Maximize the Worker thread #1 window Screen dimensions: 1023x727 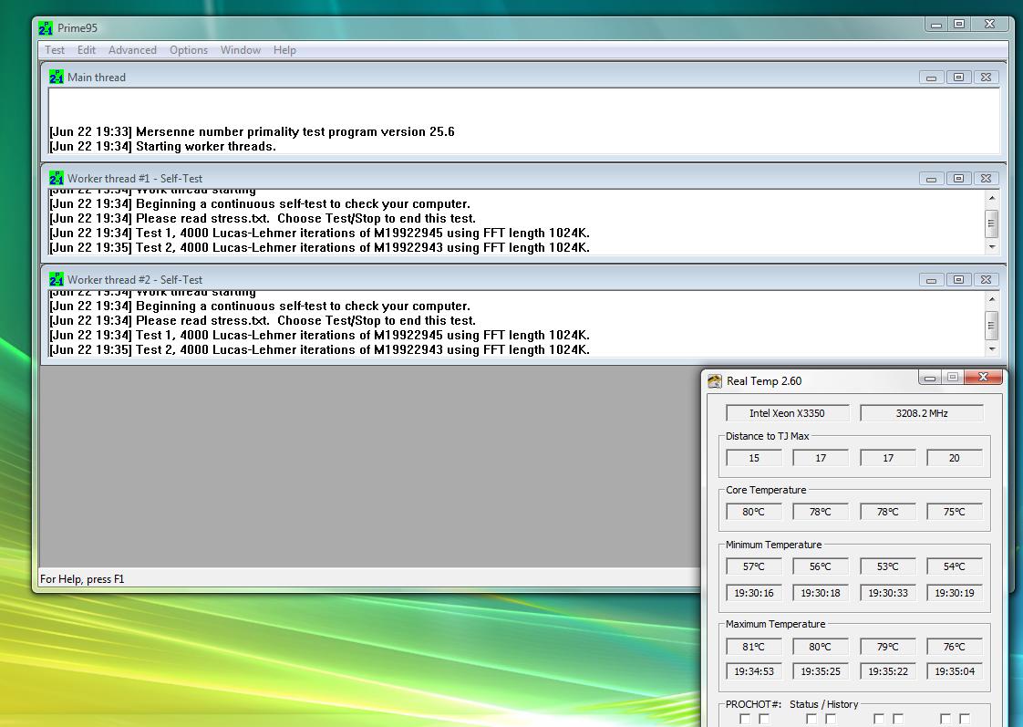pos(958,179)
